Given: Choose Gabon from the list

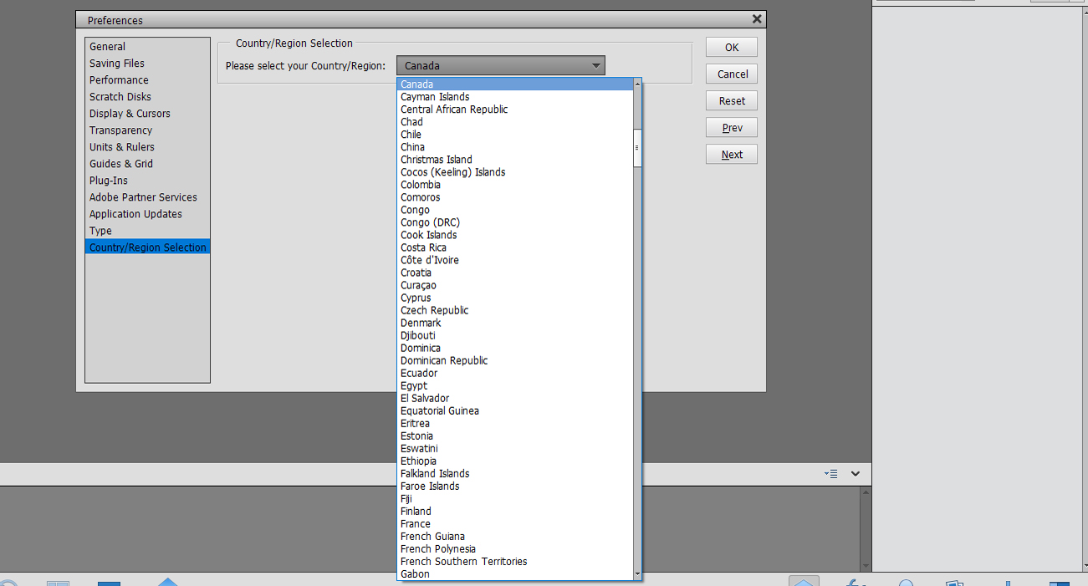Looking at the screenshot, I should (x=515, y=573).
